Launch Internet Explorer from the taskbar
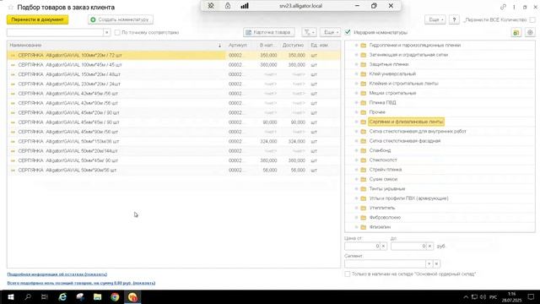 point(62,297)
